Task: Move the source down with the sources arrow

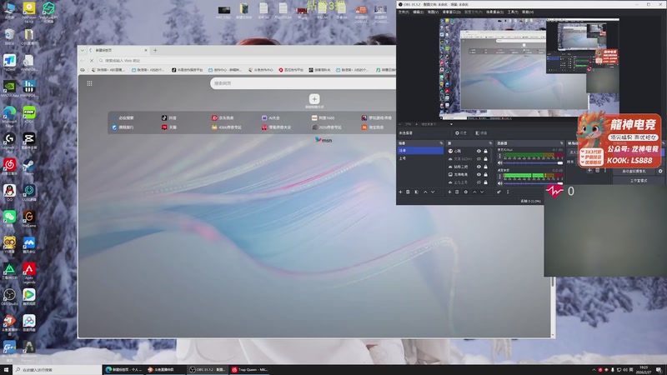Action: (482, 192)
